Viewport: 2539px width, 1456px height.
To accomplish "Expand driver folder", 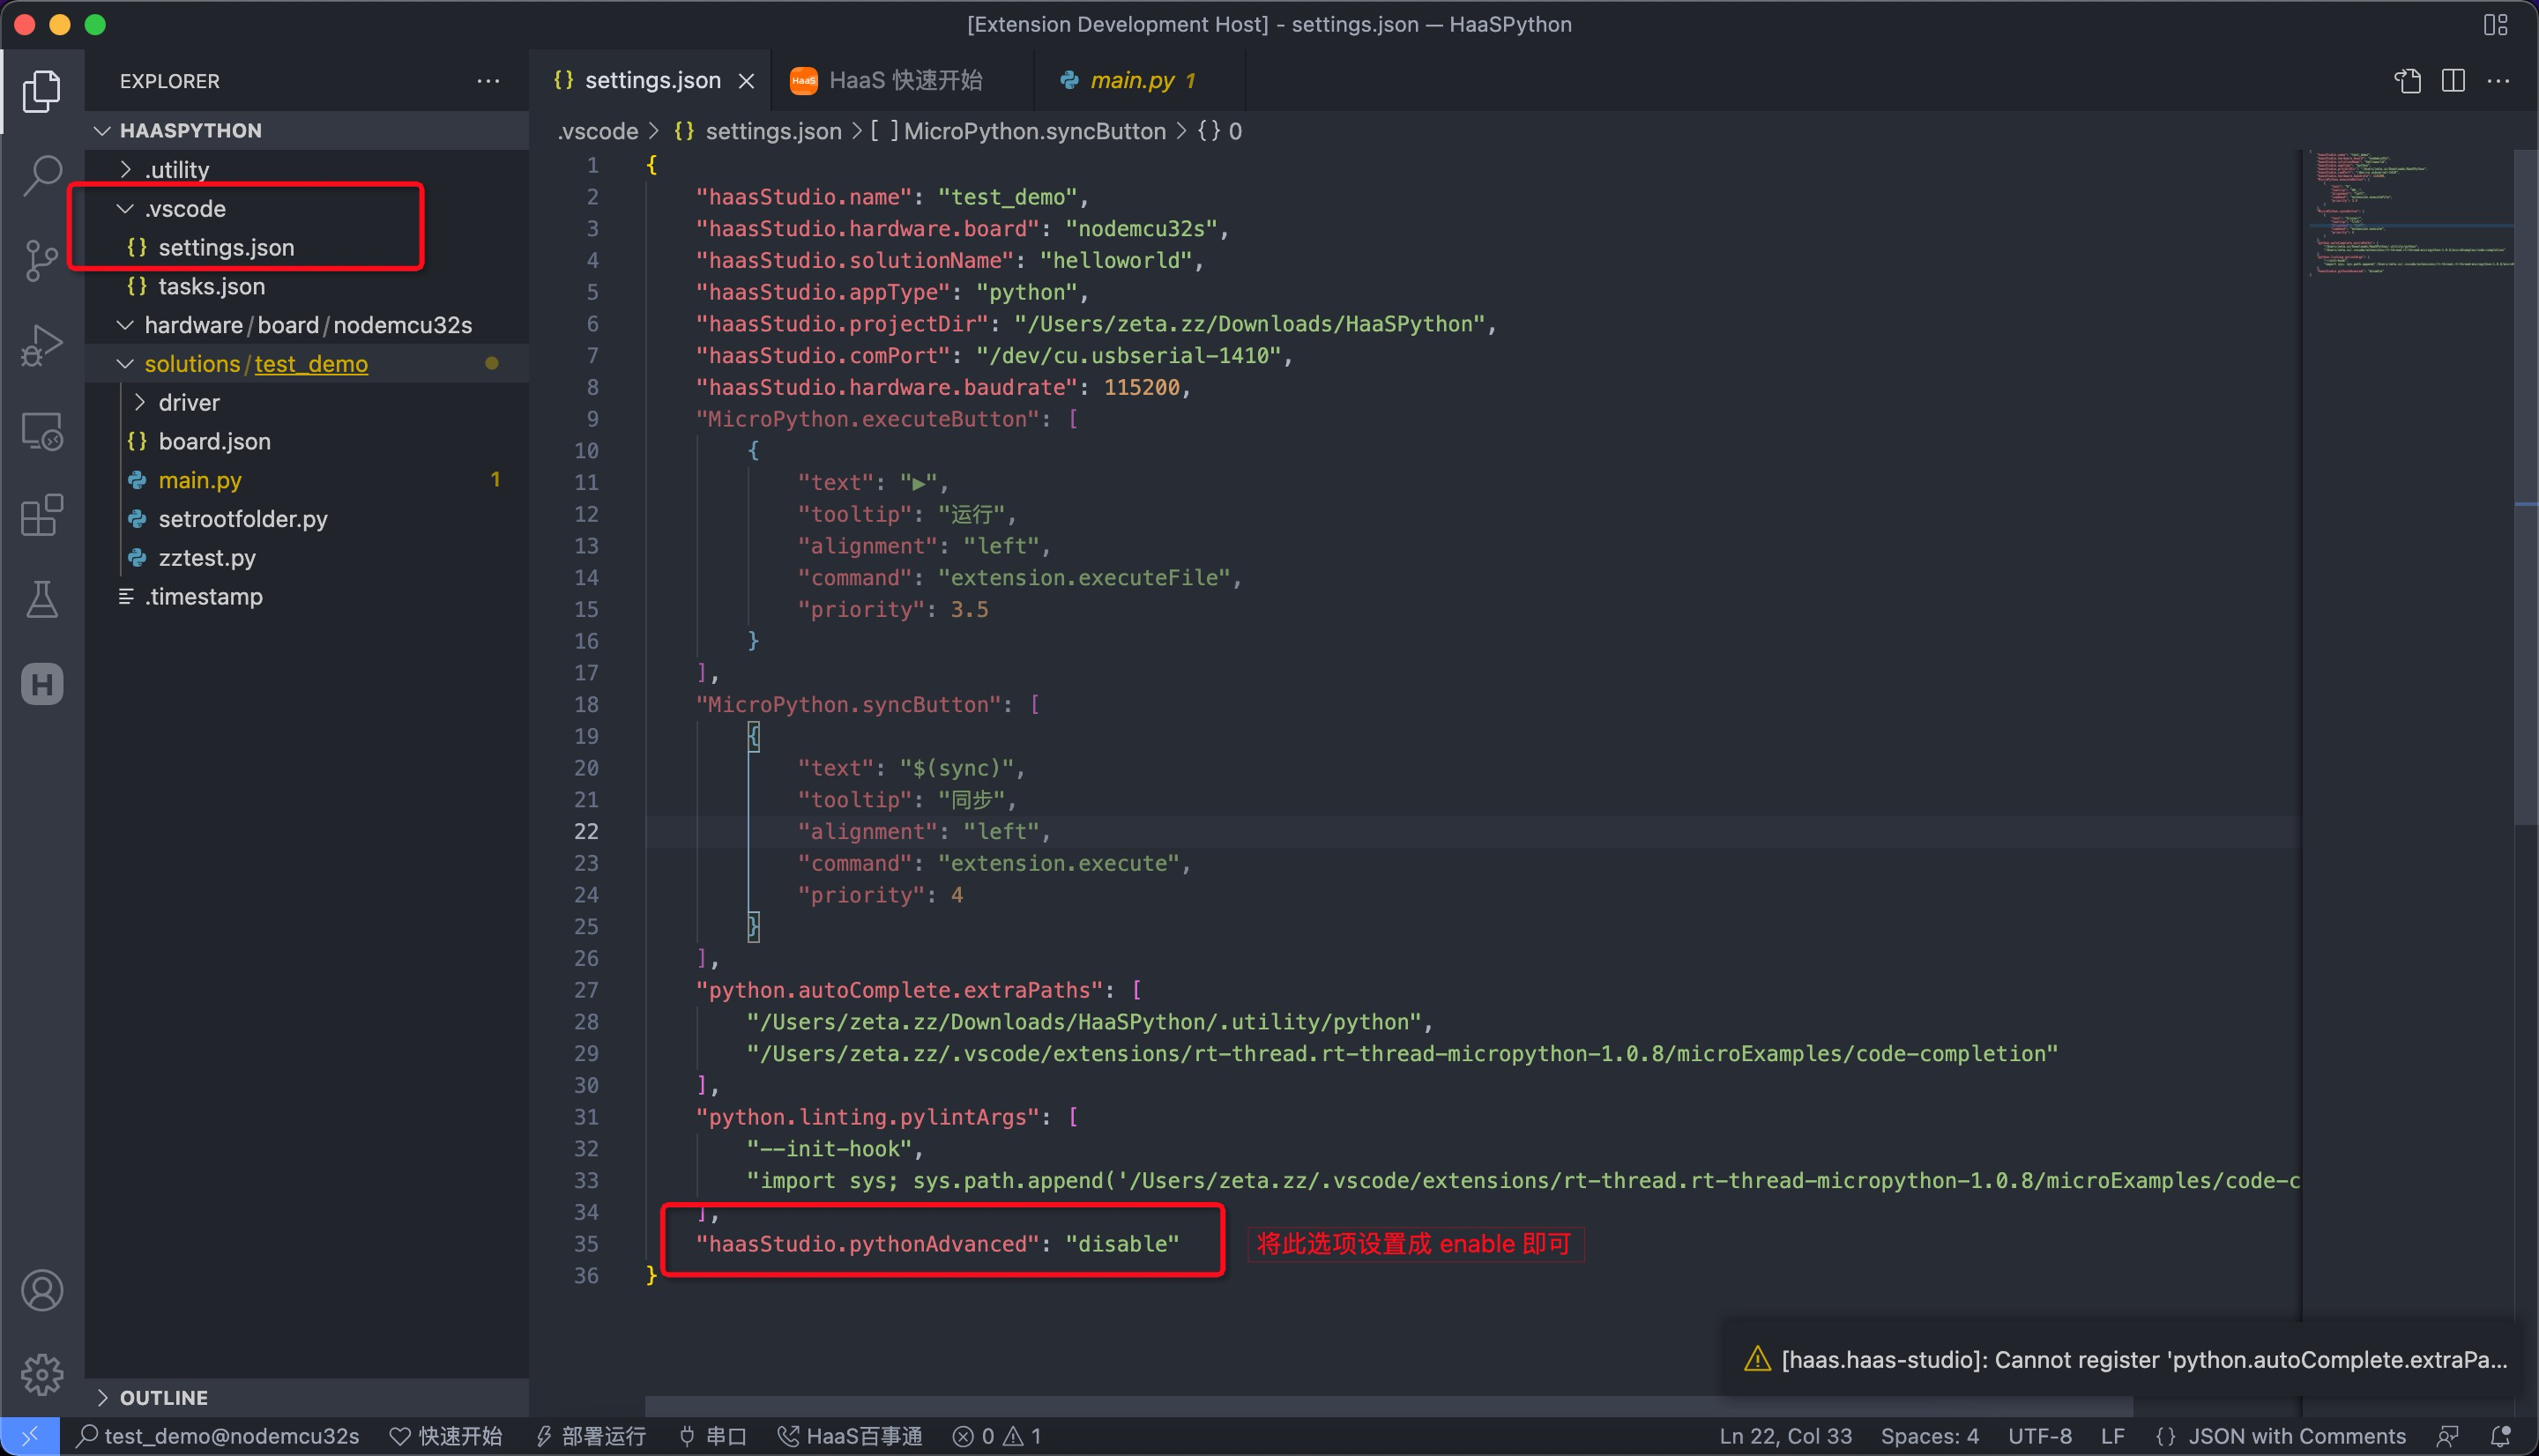I will point(306,403).
